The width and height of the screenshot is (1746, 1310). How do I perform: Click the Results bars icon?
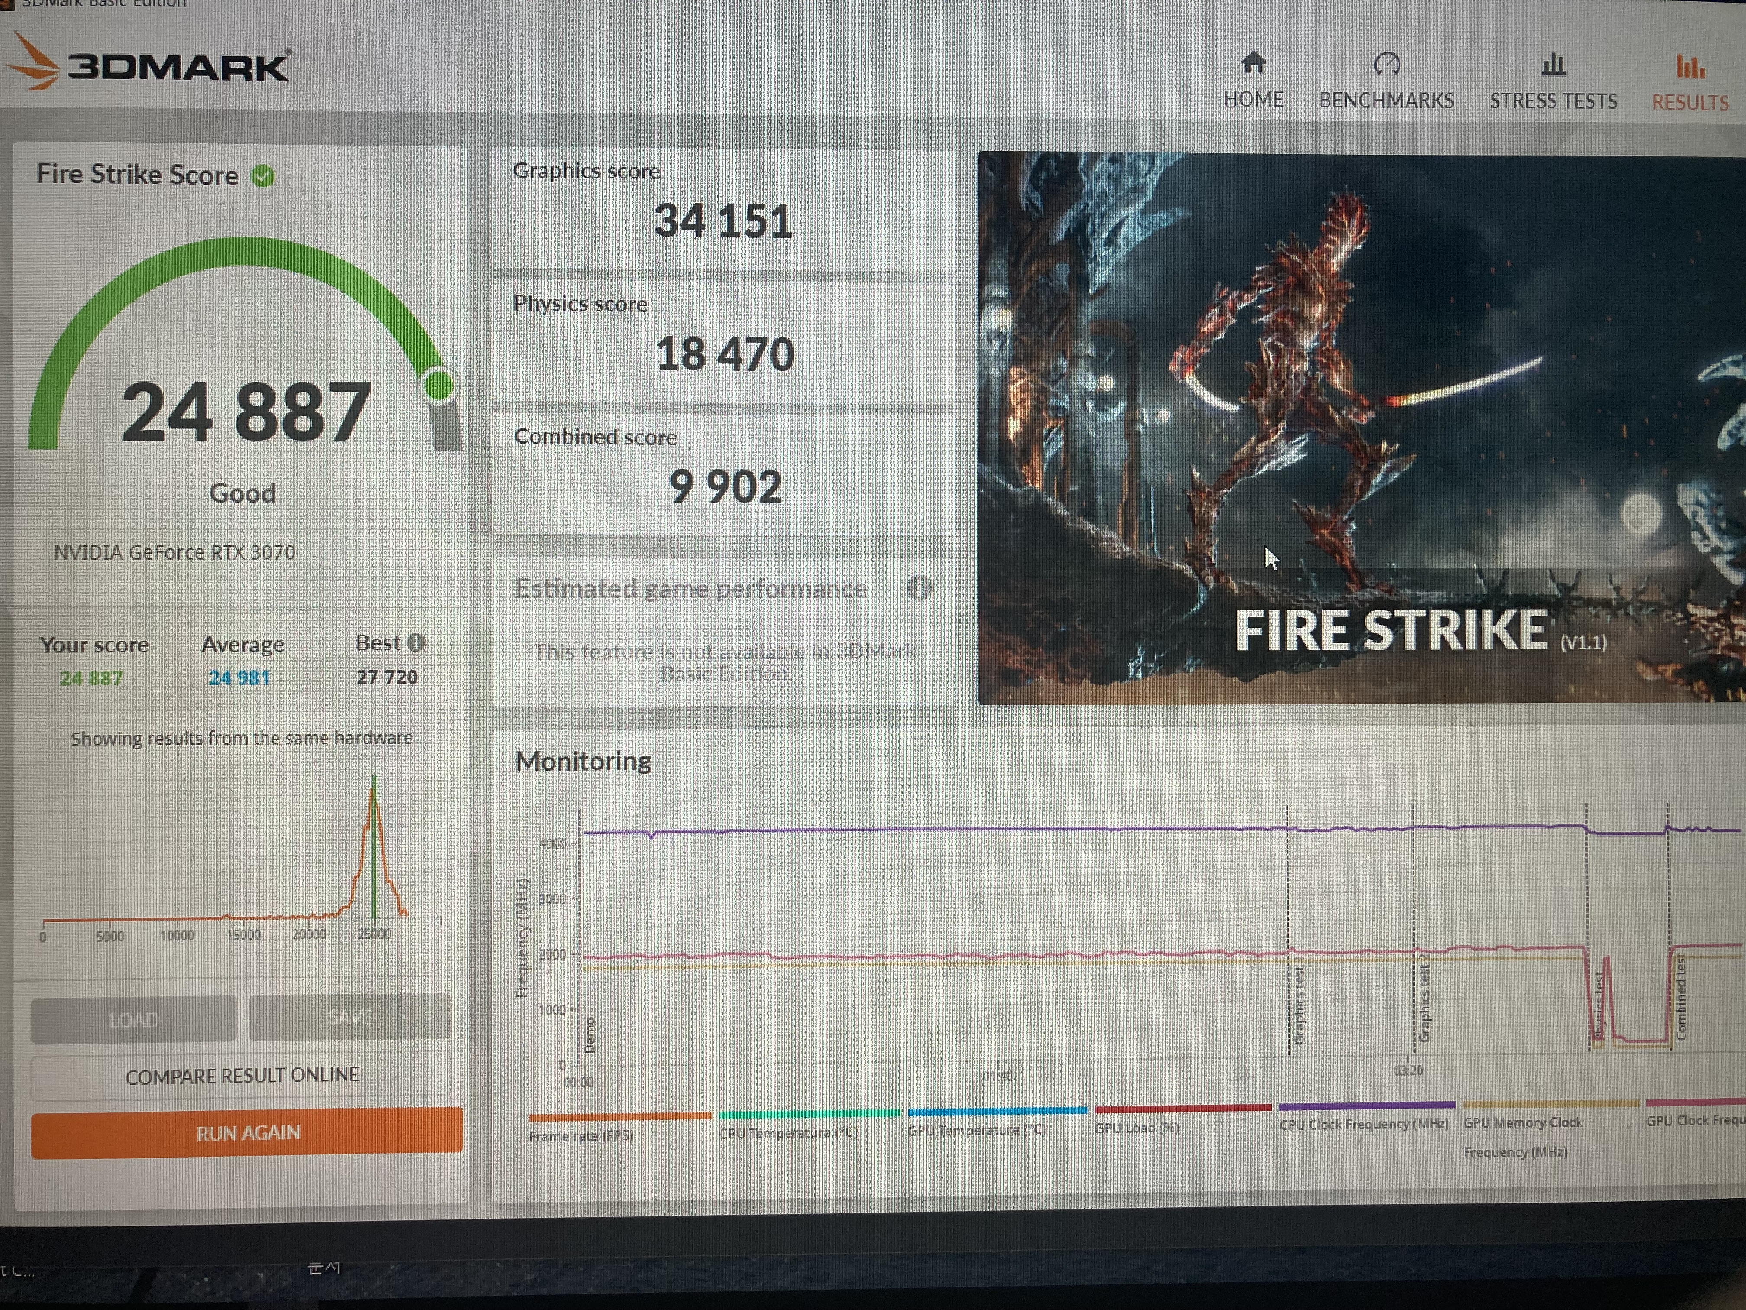pyautogui.click(x=1690, y=66)
